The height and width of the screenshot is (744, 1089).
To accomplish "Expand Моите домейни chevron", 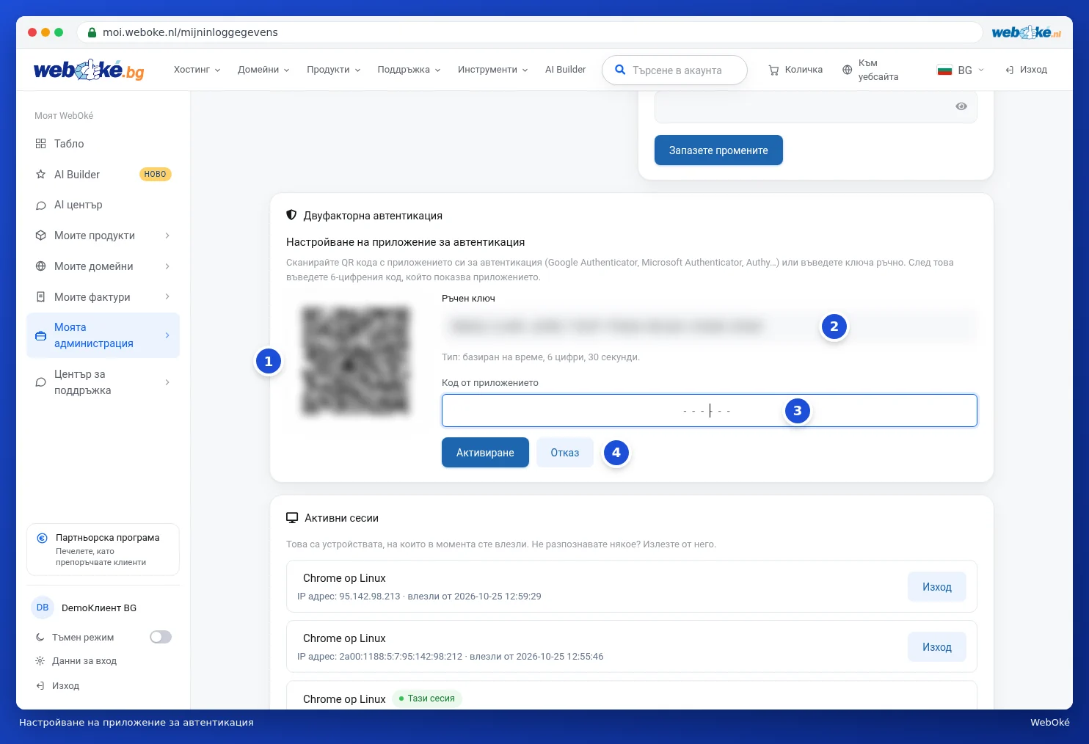I will point(167,266).
